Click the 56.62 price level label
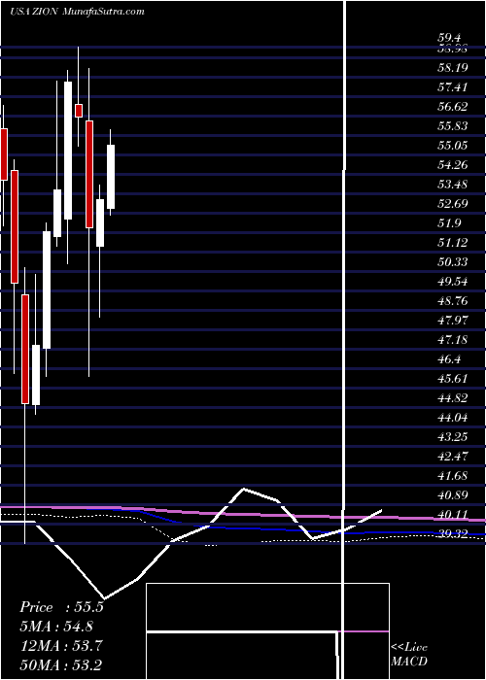486x680 pixels. pos(453,107)
